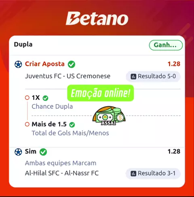Open the Resultado 3-1 result pill
The width and height of the screenshot is (194, 197).
[x=153, y=173]
